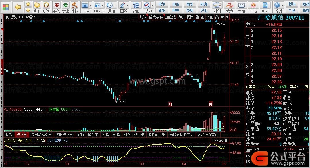Click the colorful four-square home icon
Screen dimensions: 310x168
coord(5,7)
